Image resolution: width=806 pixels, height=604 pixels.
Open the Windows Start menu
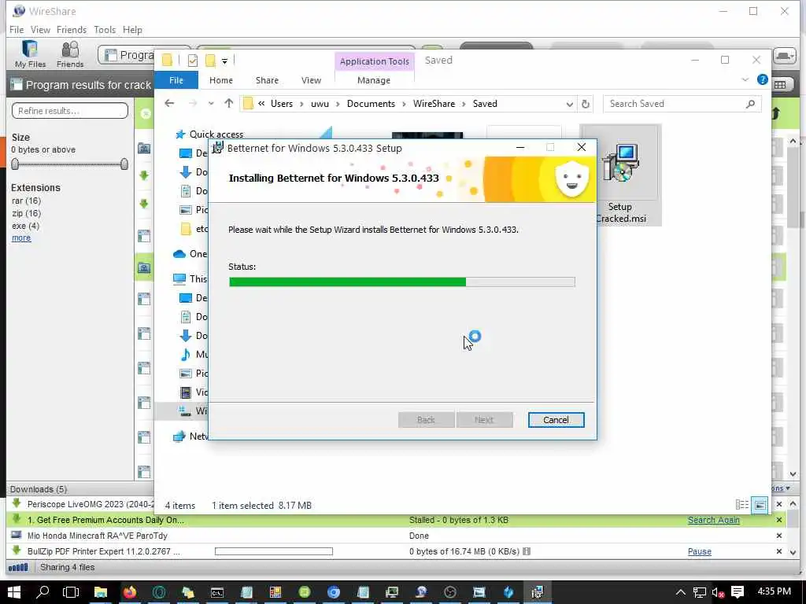coord(14,592)
